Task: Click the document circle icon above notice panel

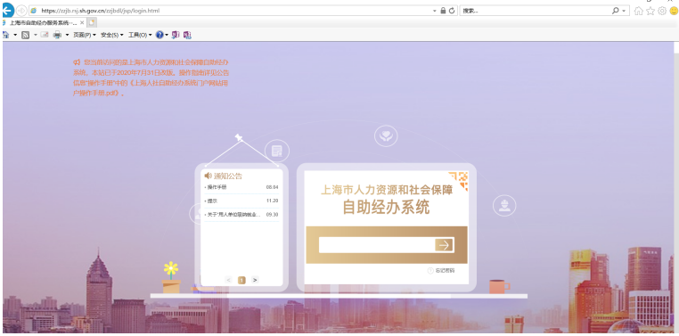Action: pos(277,152)
